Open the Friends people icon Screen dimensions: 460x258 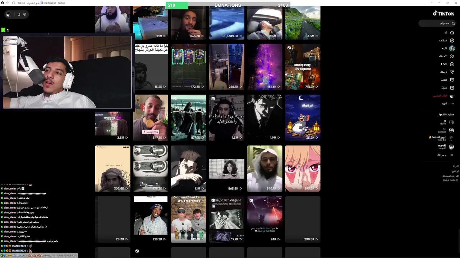tap(452, 56)
